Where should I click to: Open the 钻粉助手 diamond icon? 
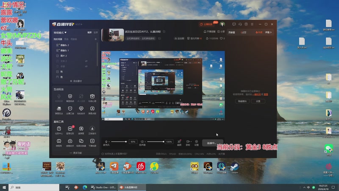(81, 109)
